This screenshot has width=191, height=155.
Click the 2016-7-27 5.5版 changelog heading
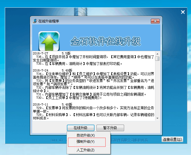(51, 53)
